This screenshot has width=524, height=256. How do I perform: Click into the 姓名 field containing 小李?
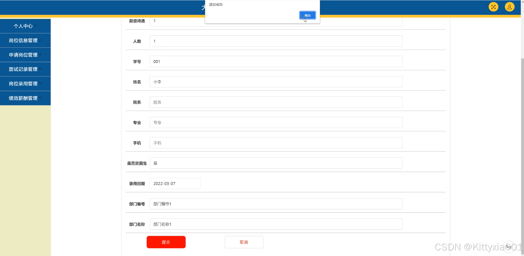[x=276, y=82]
